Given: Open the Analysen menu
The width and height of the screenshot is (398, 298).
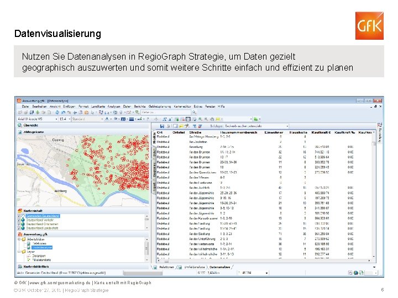Looking at the screenshot, I should (114, 107).
